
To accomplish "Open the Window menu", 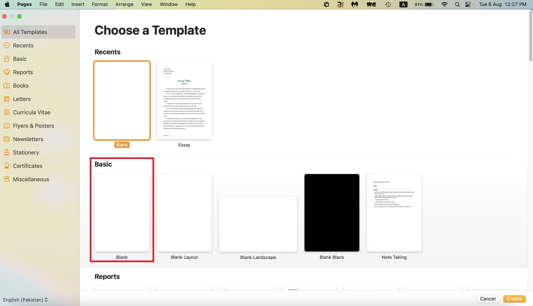I will pyautogui.click(x=169, y=4).
